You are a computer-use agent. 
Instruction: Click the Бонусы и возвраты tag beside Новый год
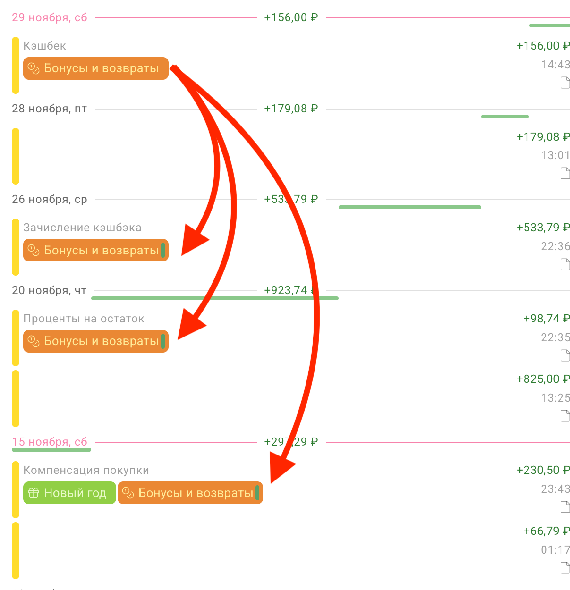[190, 493]
